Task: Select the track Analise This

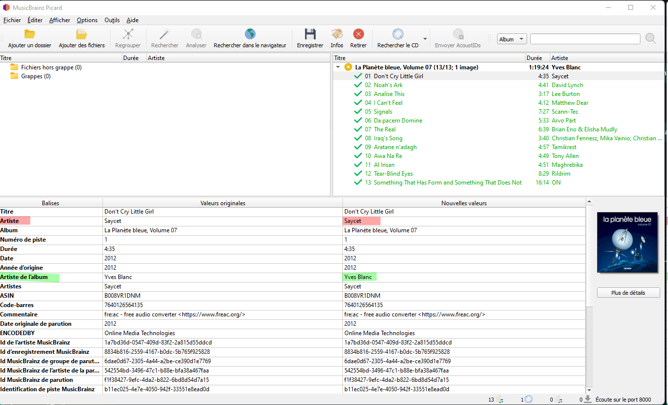Action: [389, 94]
